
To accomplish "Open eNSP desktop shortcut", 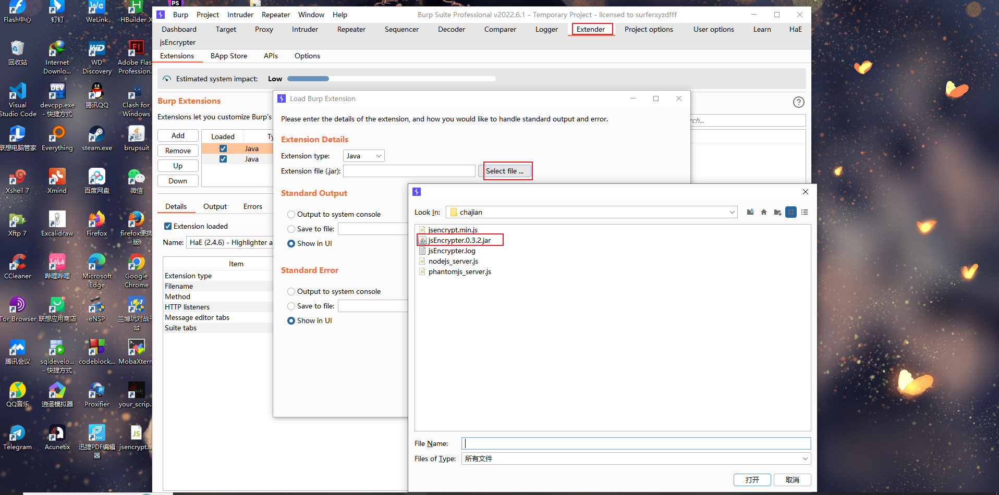I will [97, 310].
